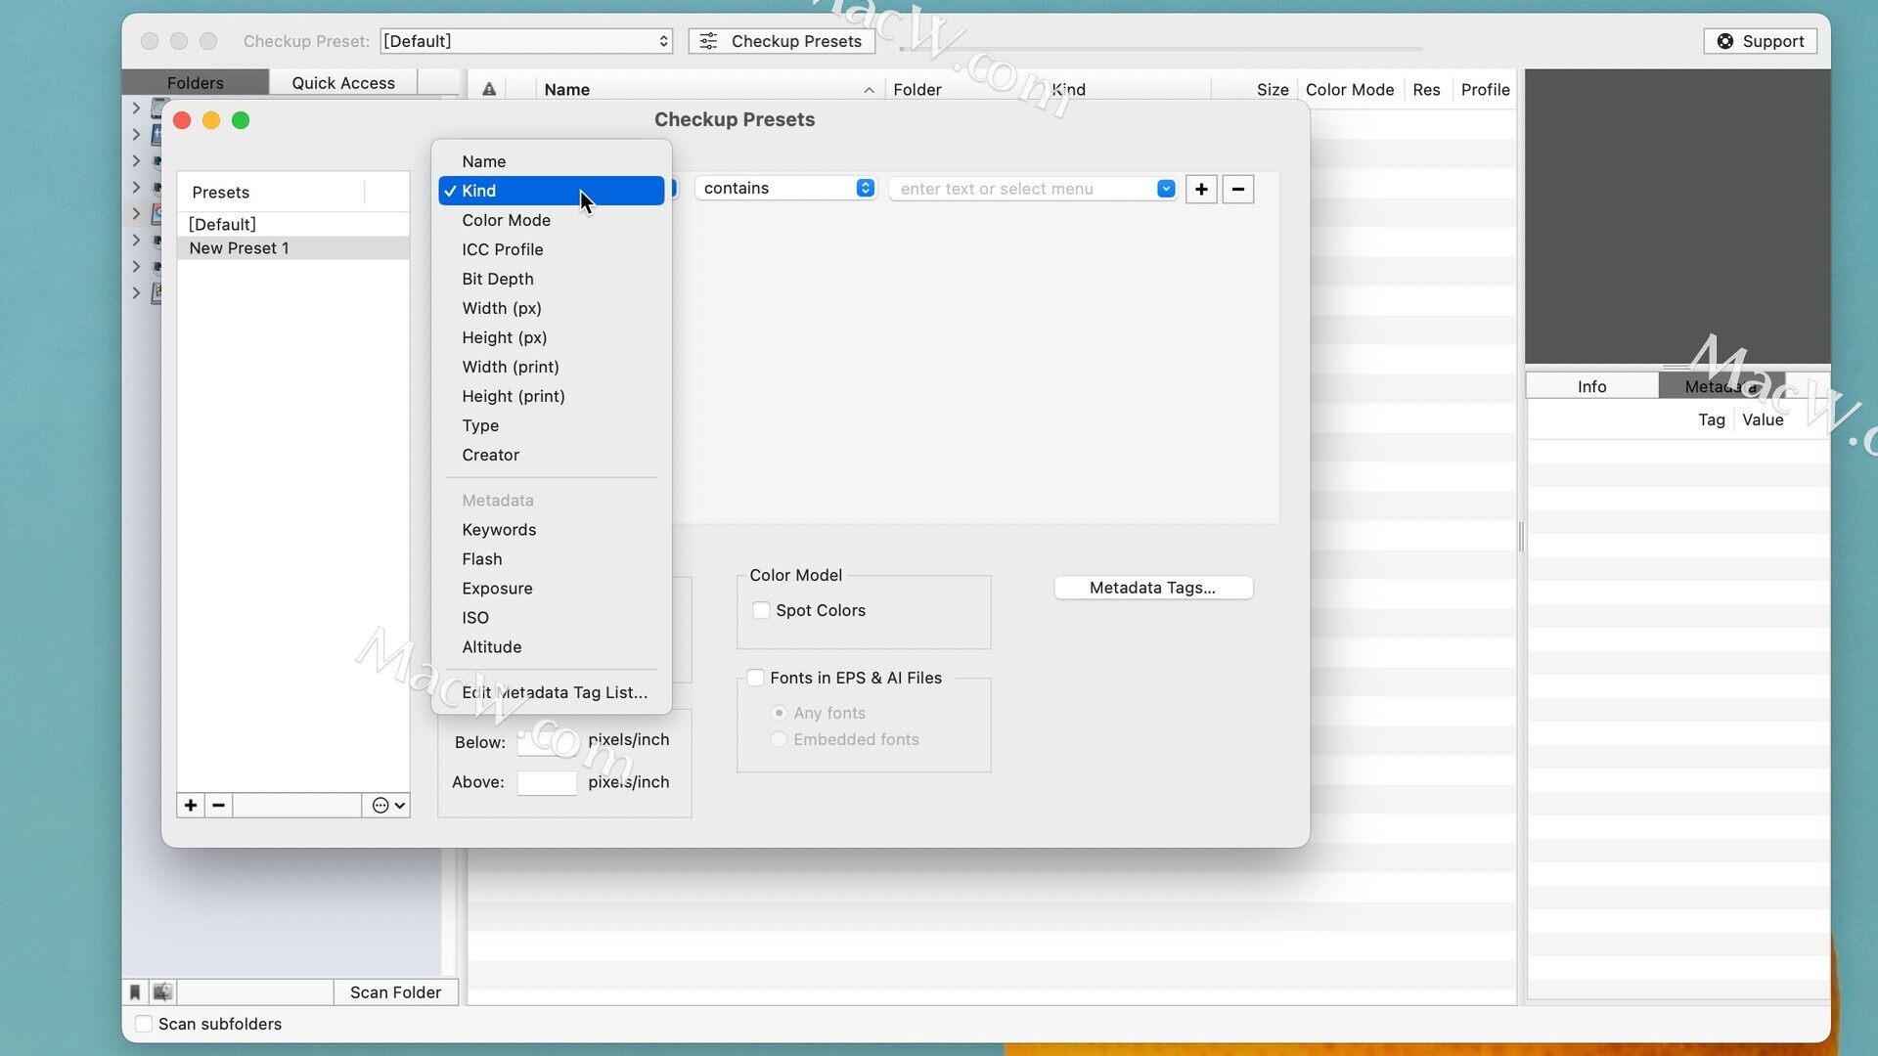The width and height of the screenshot is (1878, 1056).
Task: Toggle the Scan subfolders checkbox
Action: [144, 1024]
